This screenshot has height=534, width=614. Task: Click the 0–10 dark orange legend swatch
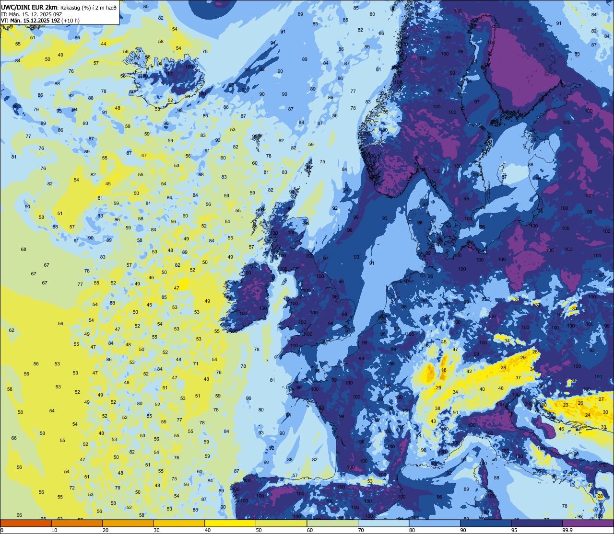(26, 523)
